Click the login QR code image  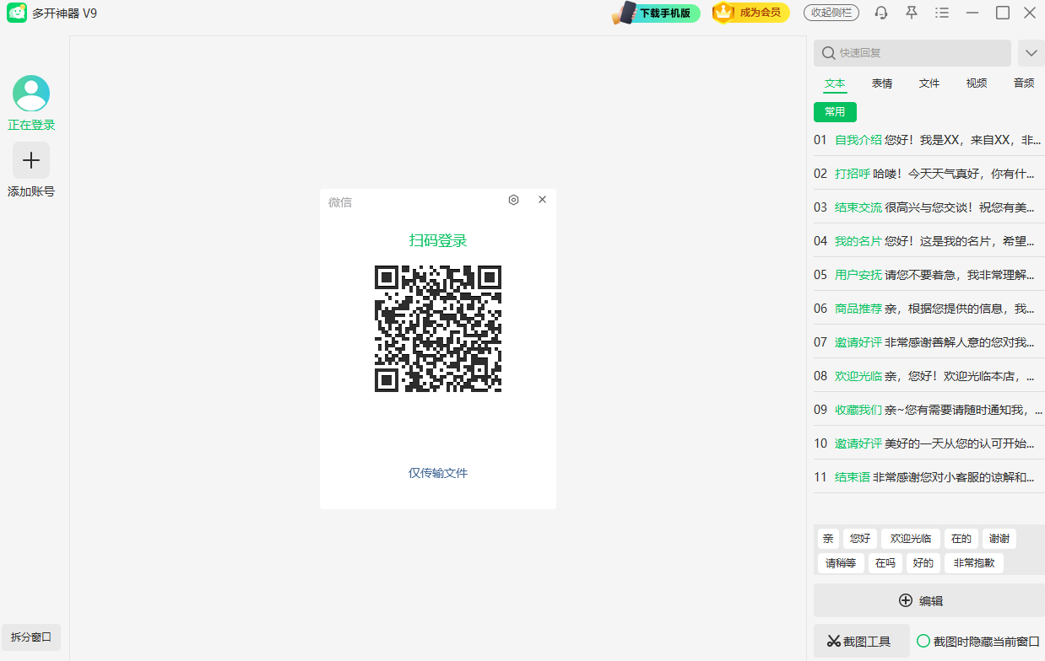(438, 329)
